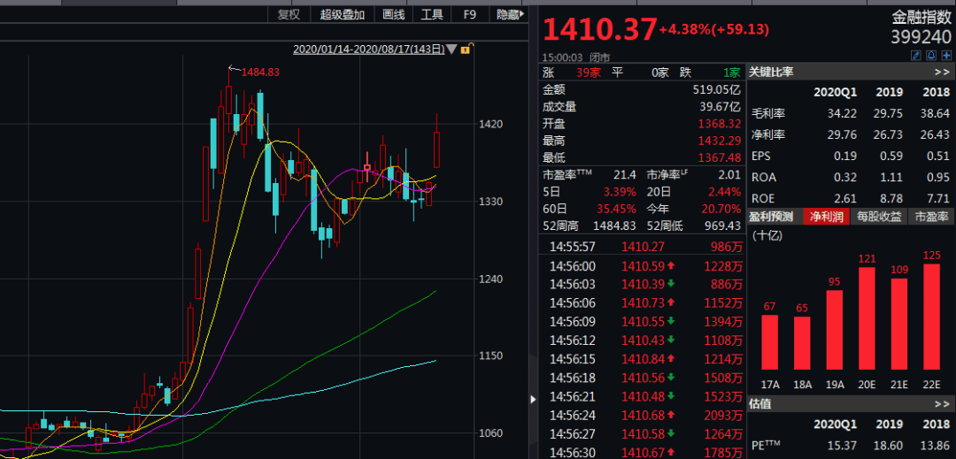956x459 pixels.
Task: Click the ROE 2019 value 8.78
Action: tap(891, 199)
